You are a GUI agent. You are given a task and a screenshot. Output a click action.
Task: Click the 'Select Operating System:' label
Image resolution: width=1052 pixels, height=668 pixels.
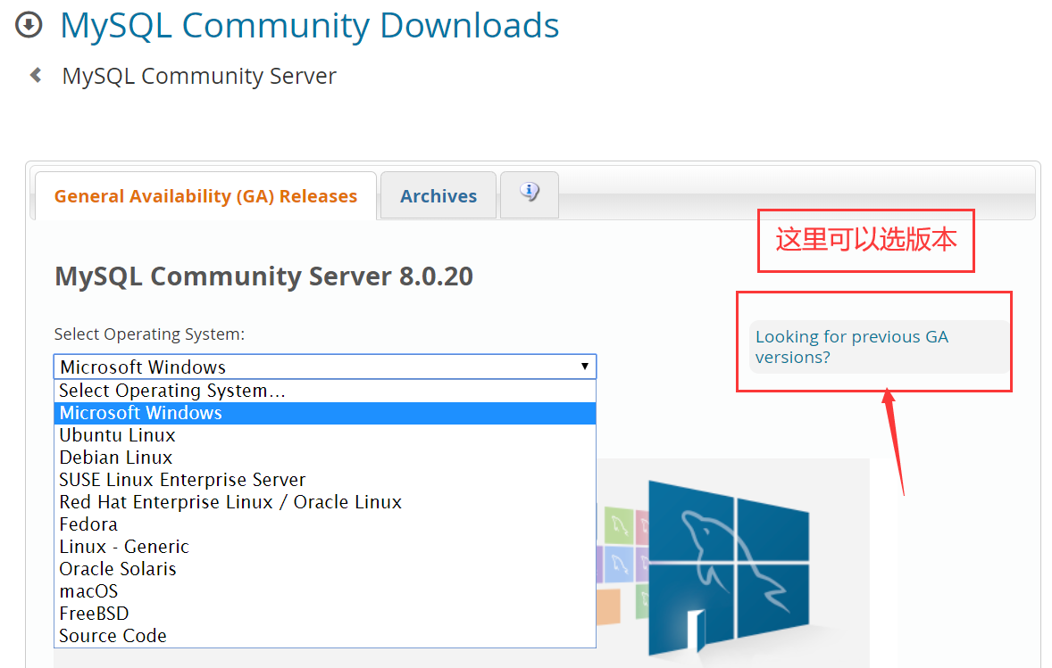click(x=149, y=334)
